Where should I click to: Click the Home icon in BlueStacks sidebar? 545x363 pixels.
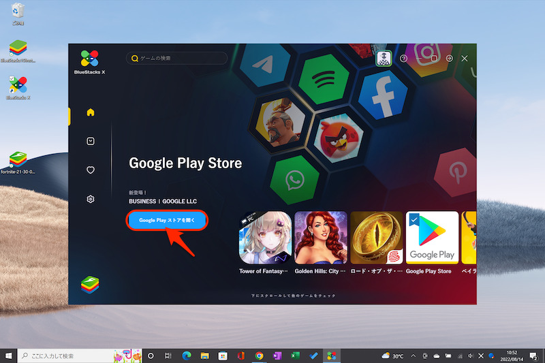click(91, 112)
